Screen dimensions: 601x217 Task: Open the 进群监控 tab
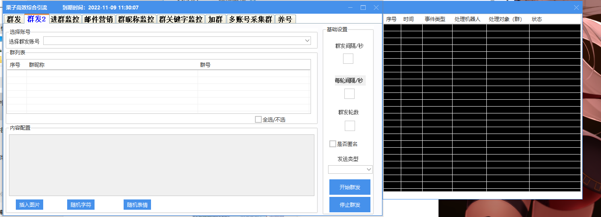65,19
